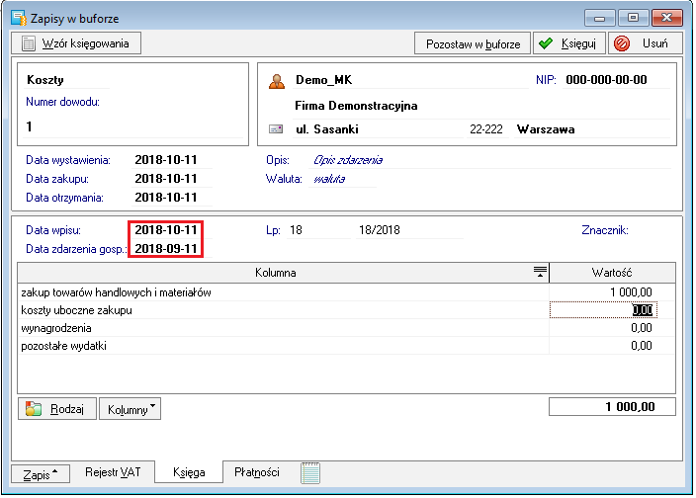Open the notepad icon next to Płatności
The image size is (696, 498).
(x=310, y=472)
